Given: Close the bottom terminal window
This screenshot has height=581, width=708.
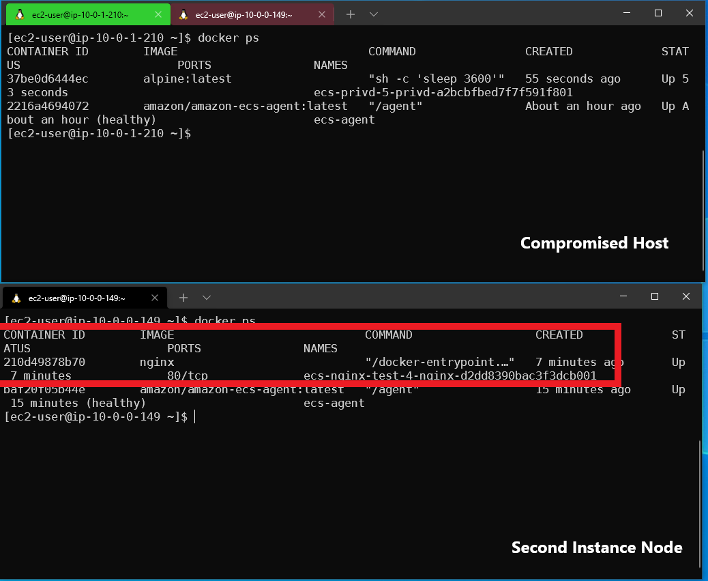Looking at the screenshot, I should (686, 296).
